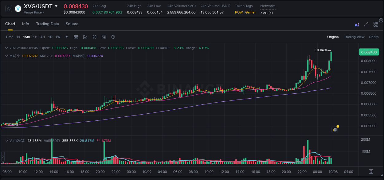The height and width of the screenshot is (180, 384).
Task: Enable the 1s tick interval
Action: click(x=18, y=37)
